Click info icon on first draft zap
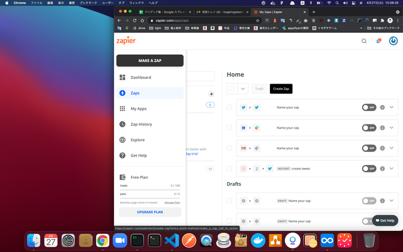Viewport: 403px width, 252px height. click(x=383, y=201)
